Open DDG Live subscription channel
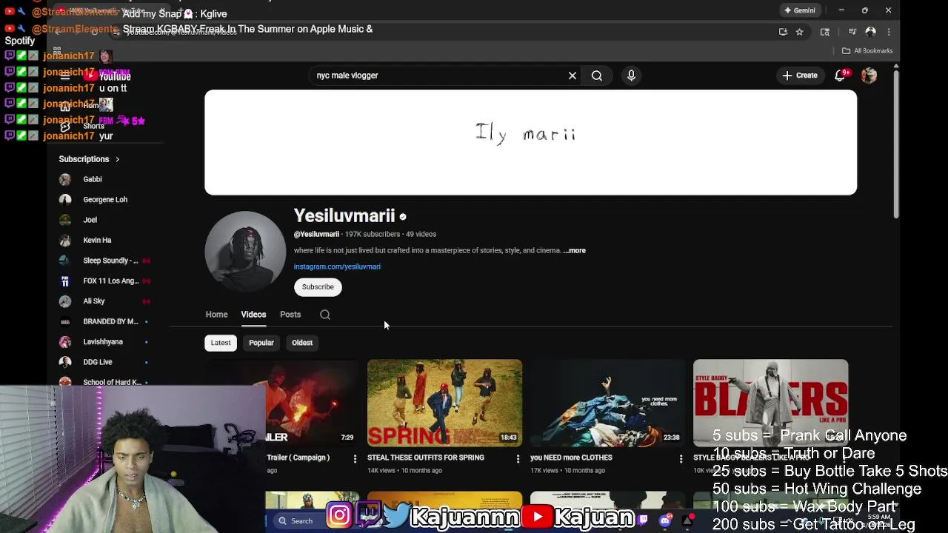 [104, 362]
